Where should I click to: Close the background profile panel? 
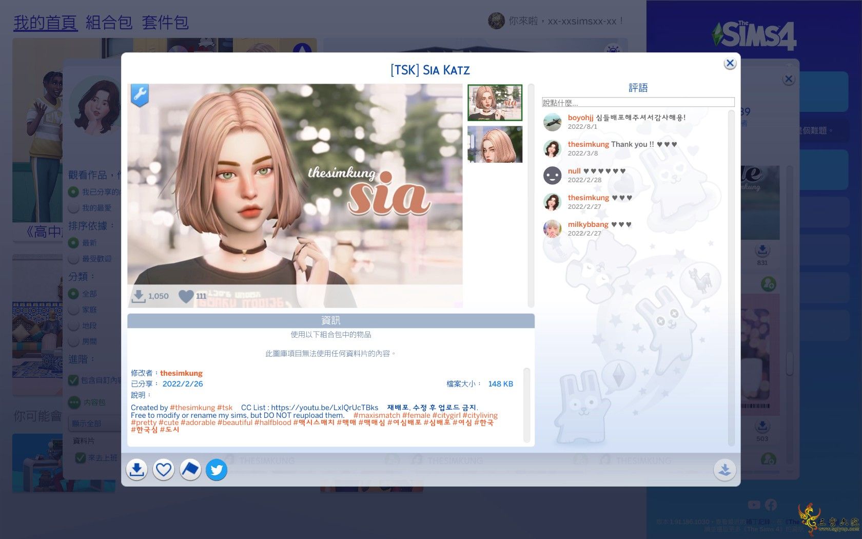[x=789, y=79]
